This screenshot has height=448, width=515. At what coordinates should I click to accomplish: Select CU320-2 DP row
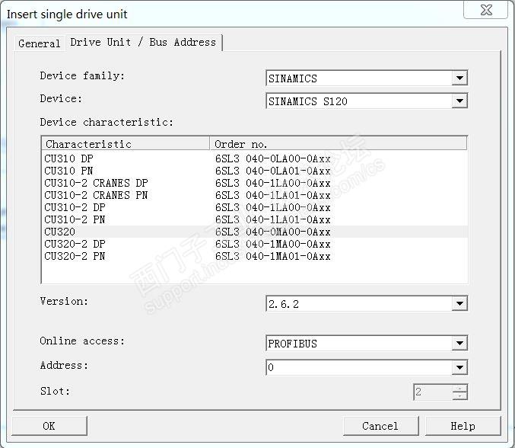pyautogui.click(x=255, y=244)
